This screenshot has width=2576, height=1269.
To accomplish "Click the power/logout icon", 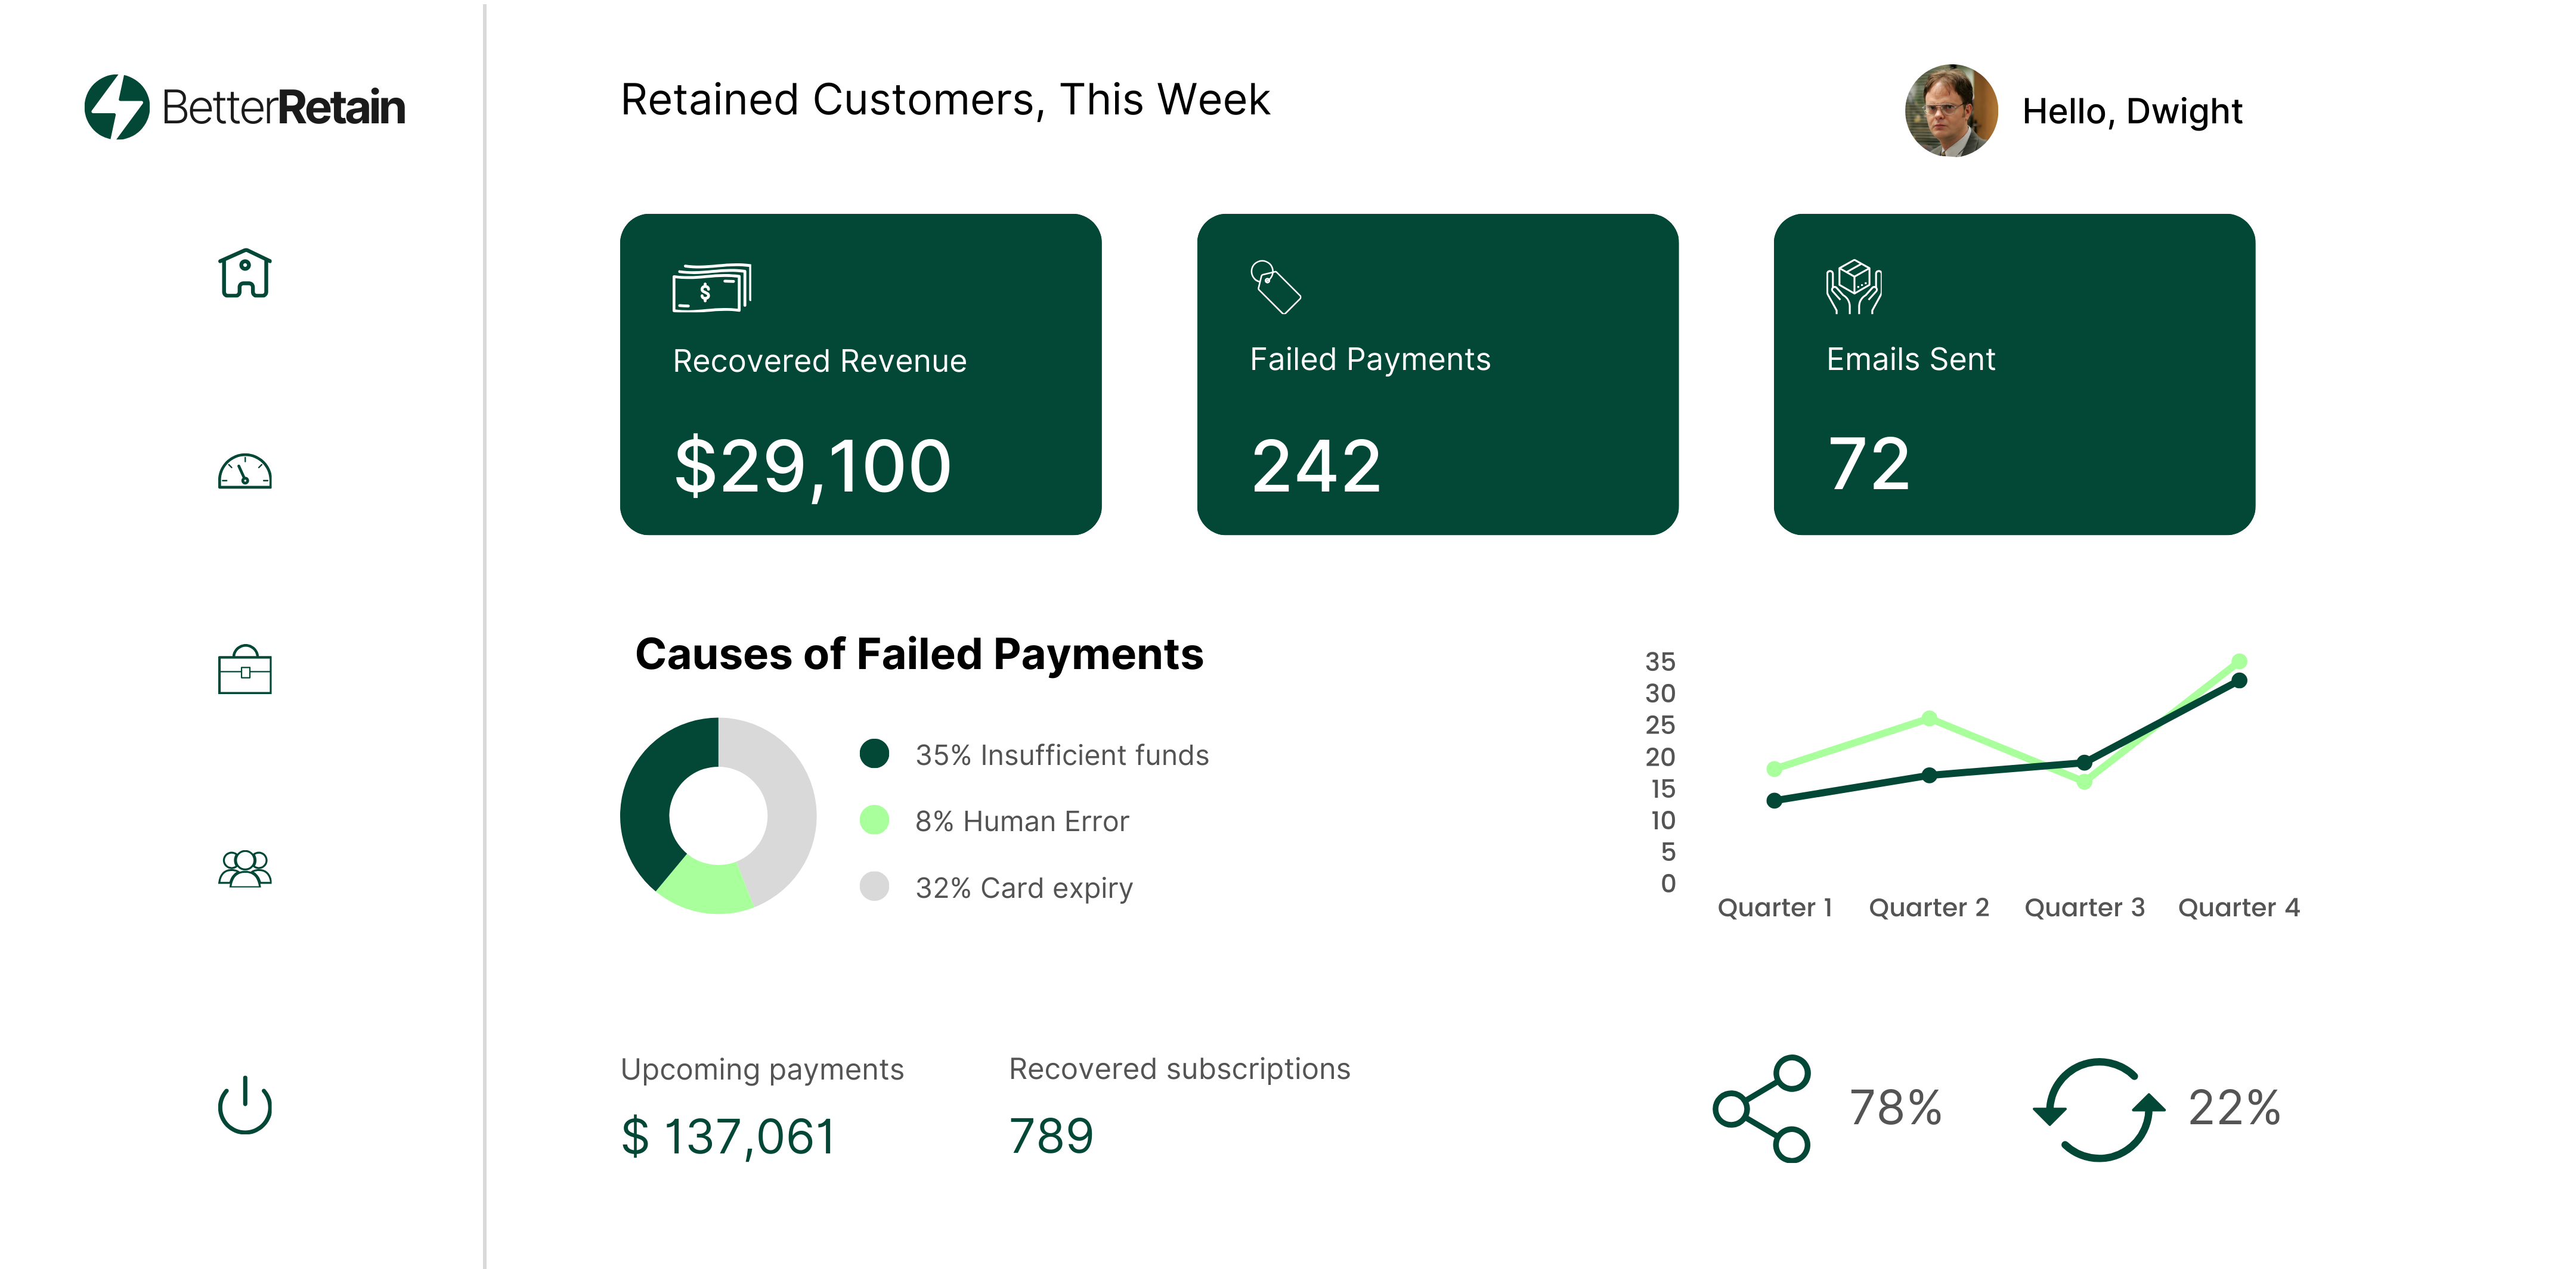I will click(244, 1105).
